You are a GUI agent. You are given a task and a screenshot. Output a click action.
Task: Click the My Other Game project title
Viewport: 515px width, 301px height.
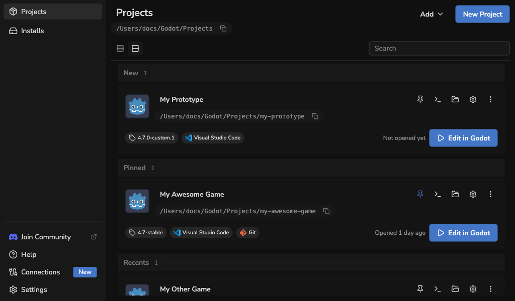click(x=185, y=289)
